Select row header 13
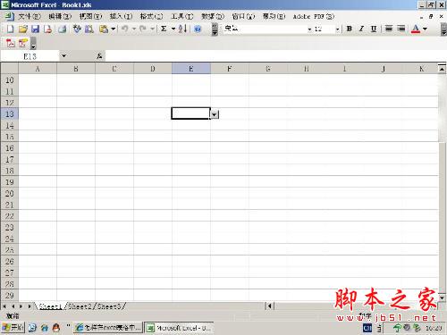447x335 pixels. (10, 114)
